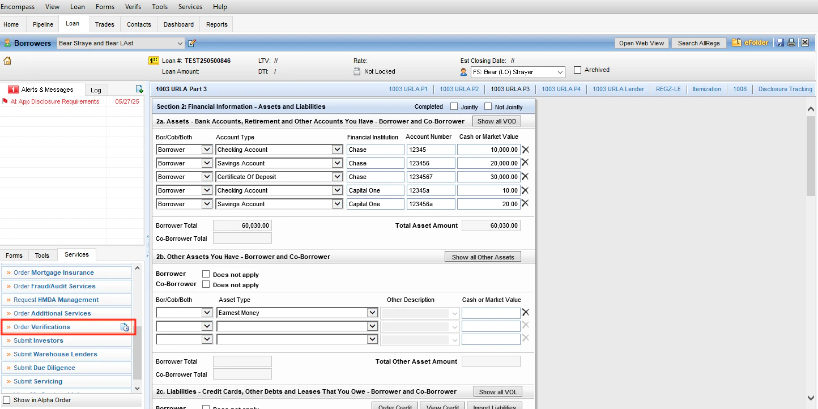Check the Archived checkbox
The width and height of the screenshot is (818, 409).
(x=578, y=70)
